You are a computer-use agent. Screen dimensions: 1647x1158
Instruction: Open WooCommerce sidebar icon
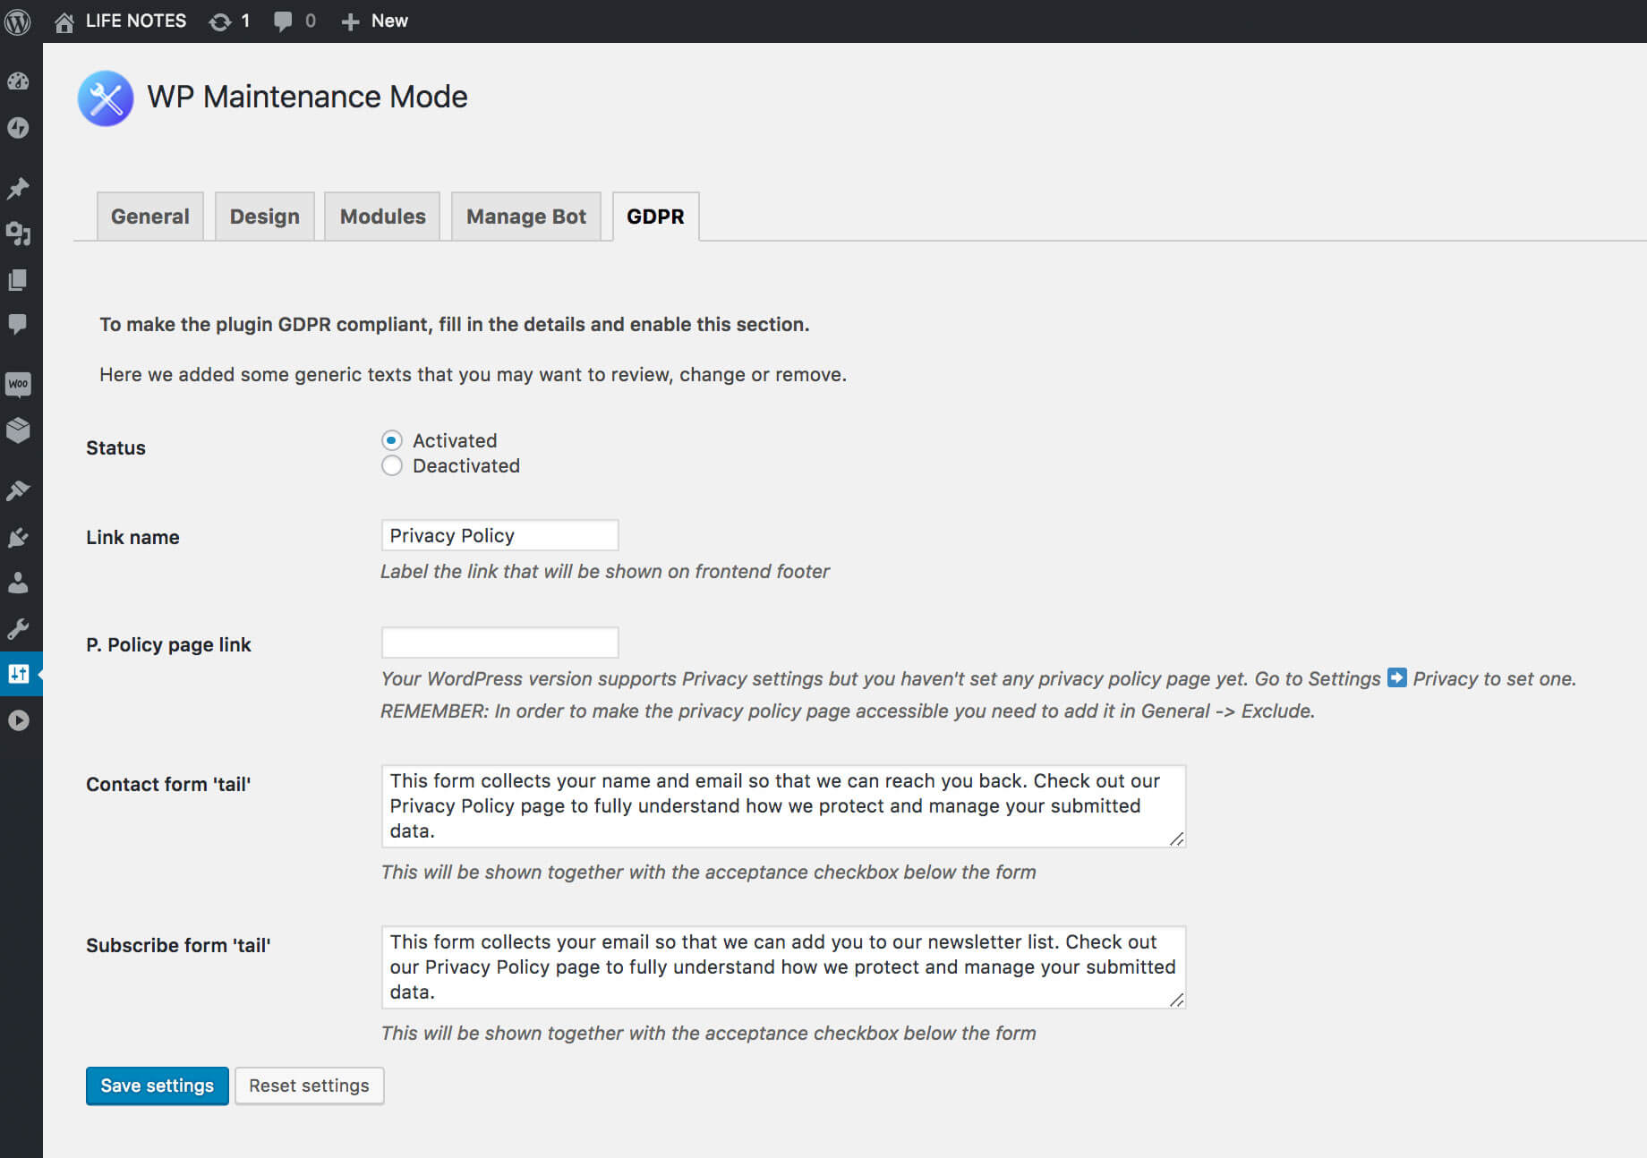click(18, 385)
